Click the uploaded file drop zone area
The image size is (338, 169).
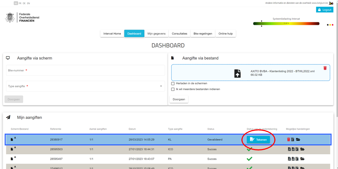(251, 72)
